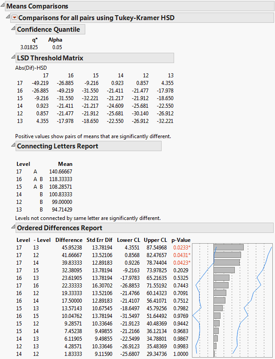Select the p-Value column header
275x359 pixels.
pos(181,240)
